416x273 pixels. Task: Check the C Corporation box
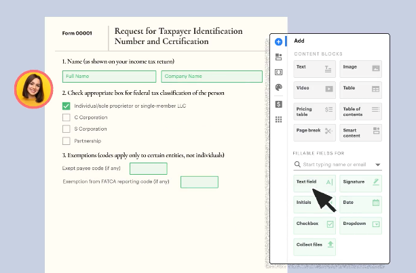(x=67, y=117)
